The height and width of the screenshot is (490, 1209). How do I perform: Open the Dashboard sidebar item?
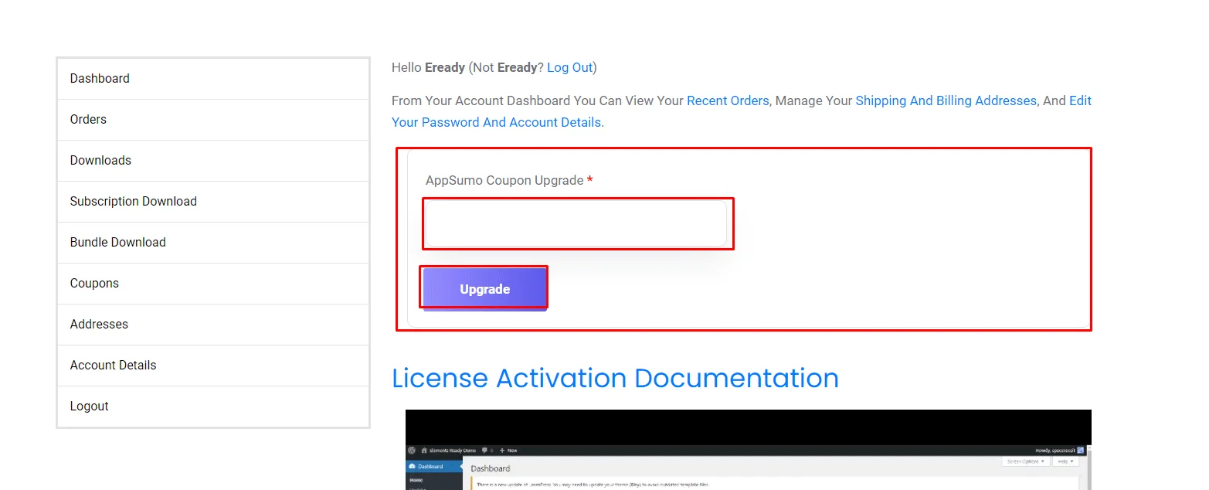point(213,79)
